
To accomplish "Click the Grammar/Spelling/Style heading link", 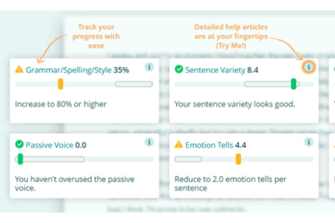I will point(69,70).
